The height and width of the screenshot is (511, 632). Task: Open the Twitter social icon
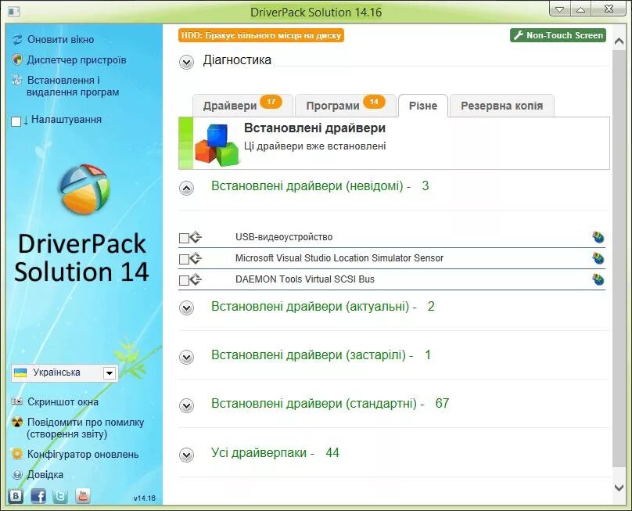pyautogui.click(x=60, y=495)
